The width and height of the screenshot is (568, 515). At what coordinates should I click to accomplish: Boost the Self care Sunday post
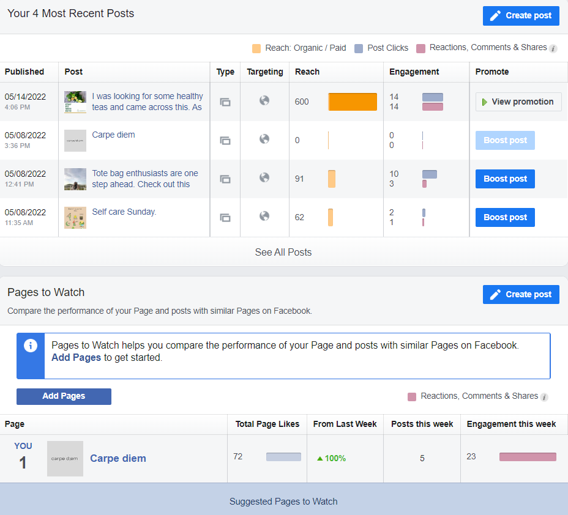[x=505, y=218]
